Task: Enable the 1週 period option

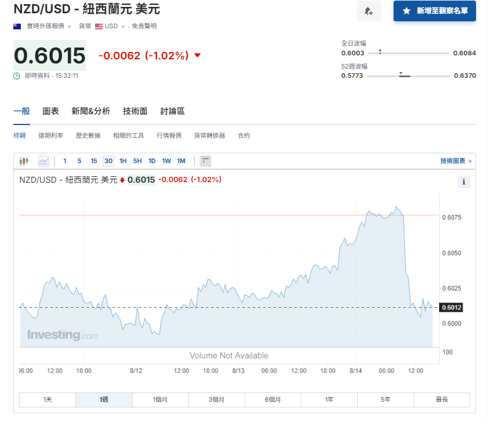Action: pyautogui.click(x=103, y=399)
